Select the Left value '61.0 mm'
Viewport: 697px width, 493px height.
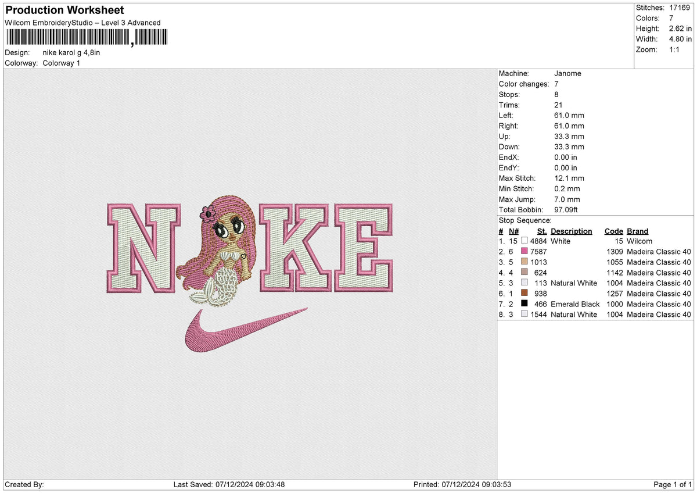point(569,115)
